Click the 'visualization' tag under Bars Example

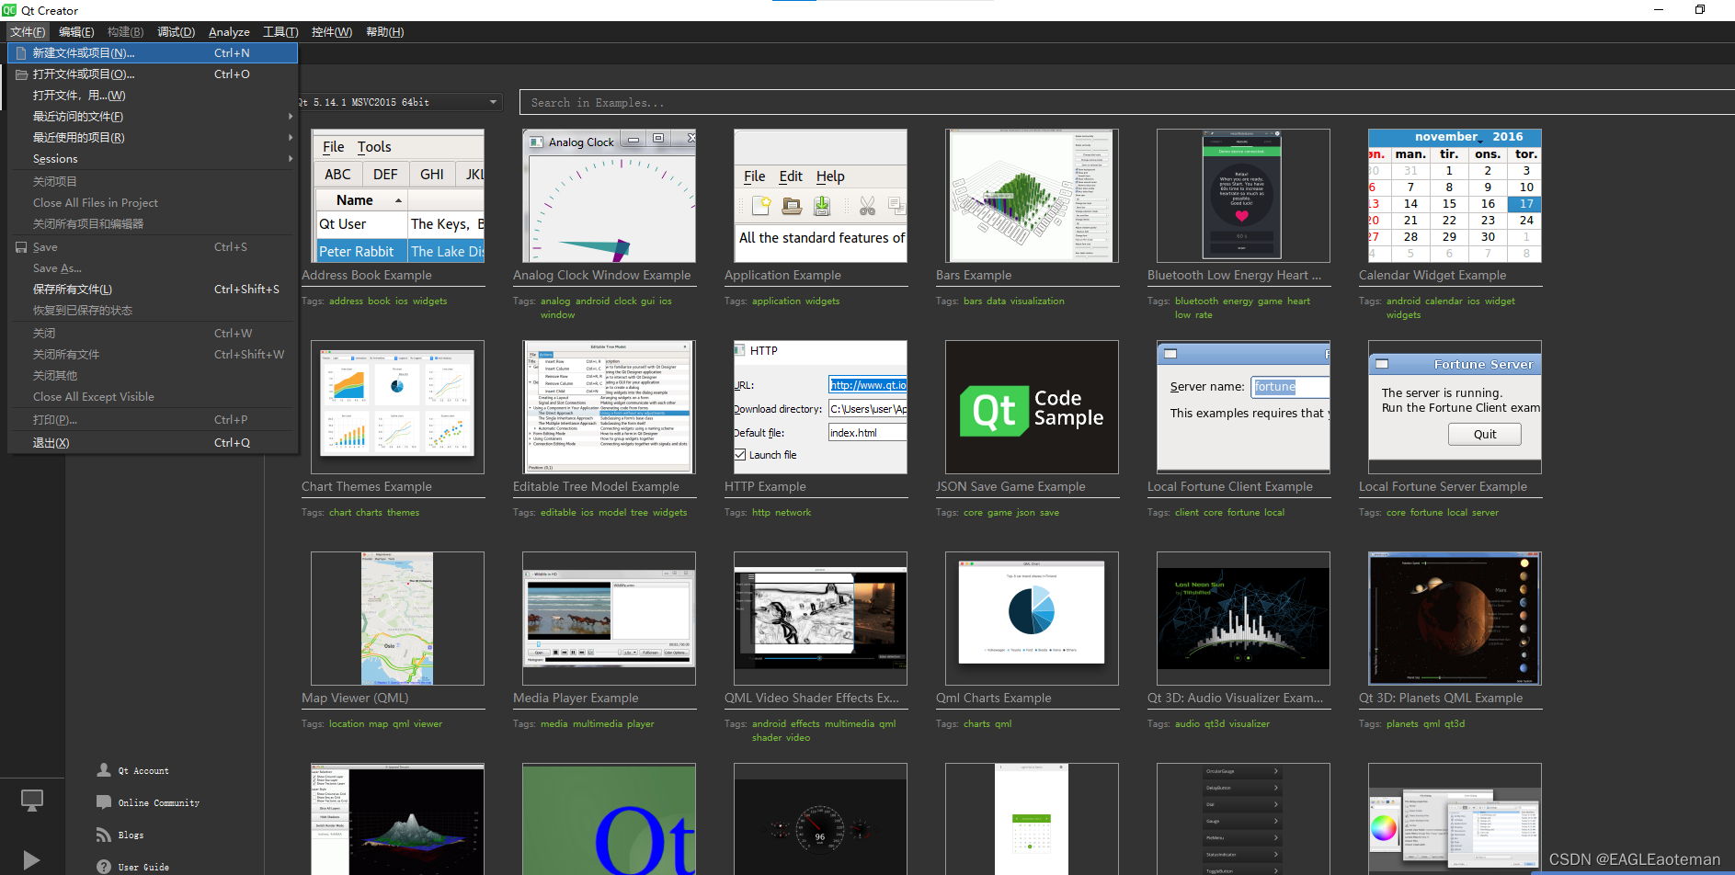pos(1037,301)
